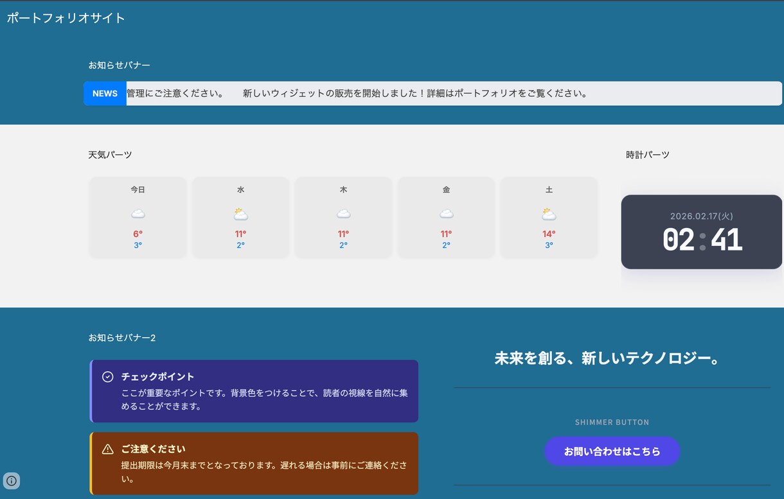This screenshot has height=499, width=784.
Task: Click the 時計パーツ section heading
Action: click(648, 155)
